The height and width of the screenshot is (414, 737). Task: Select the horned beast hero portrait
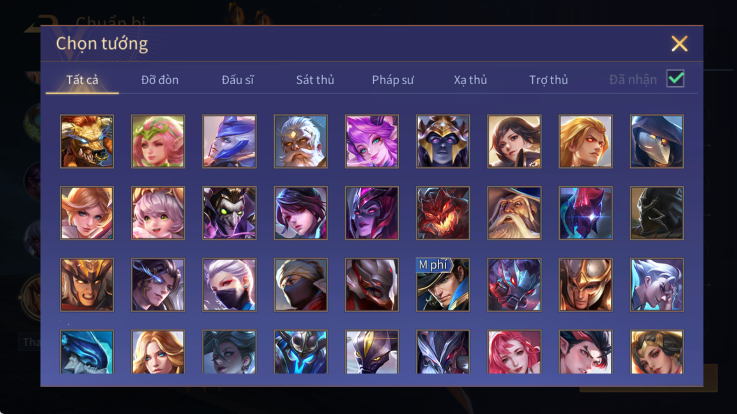(x=87, y=141)
